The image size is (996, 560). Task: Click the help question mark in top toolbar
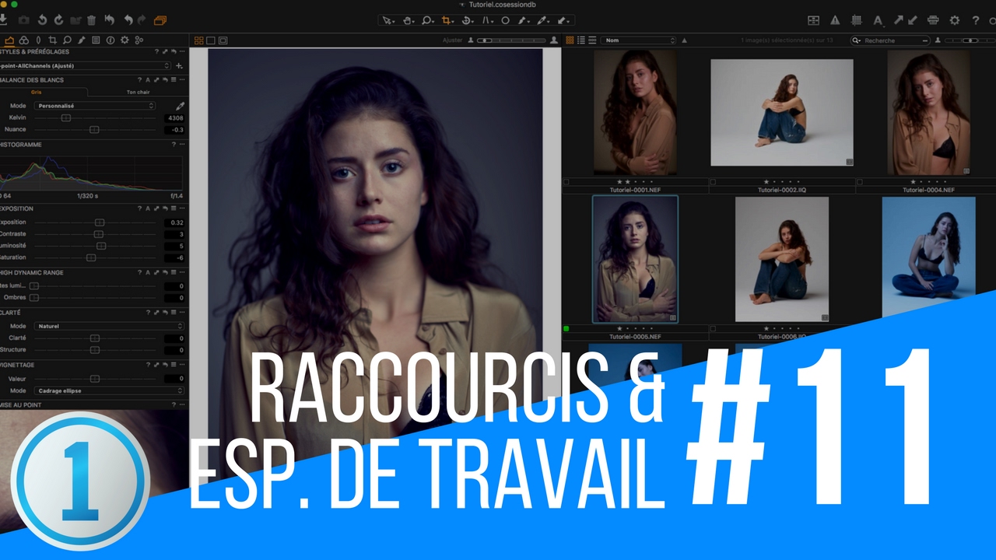tap(976, 20)
